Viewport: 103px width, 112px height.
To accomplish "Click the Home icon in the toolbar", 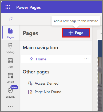I will [11, 19].
